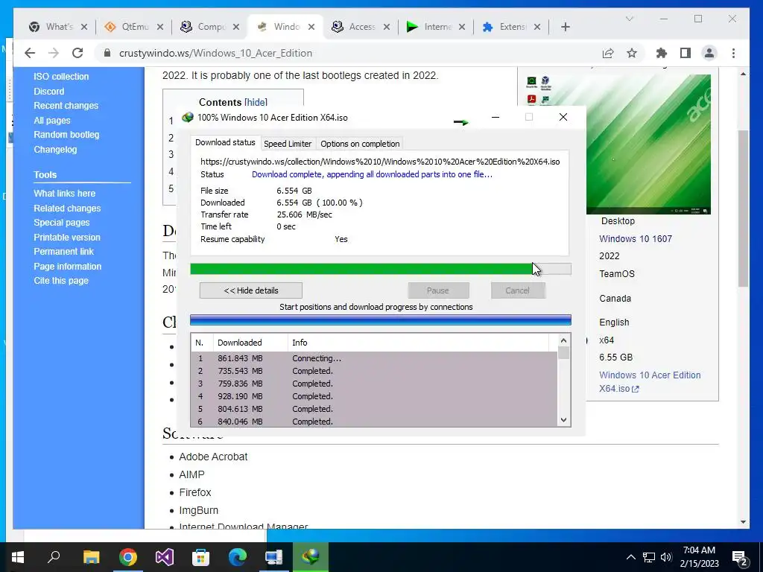Viewport: 763px width, 572px height.
Task: Click the Downloaded column header
Action: [x=250, y=343]
